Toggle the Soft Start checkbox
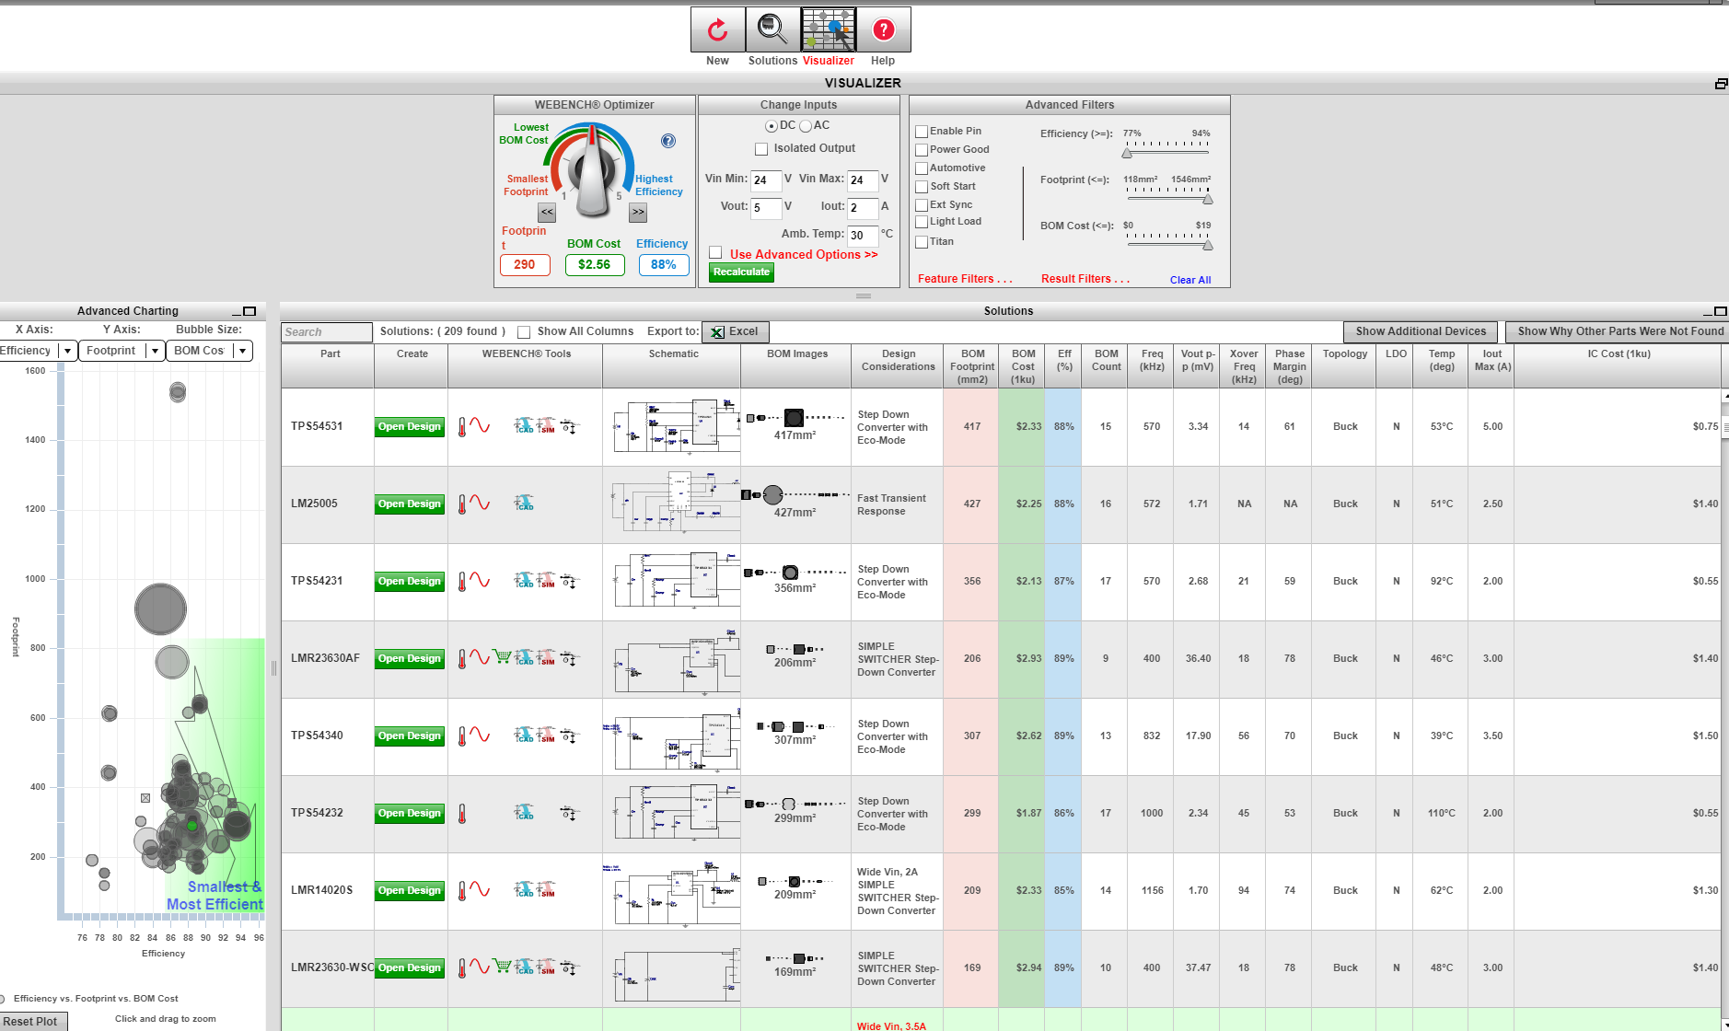The image size is (1729, 1031). (922, 187)
